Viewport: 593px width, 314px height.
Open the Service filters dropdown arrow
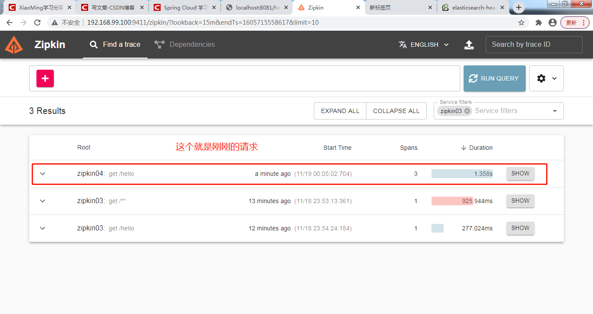pos(555,111)
